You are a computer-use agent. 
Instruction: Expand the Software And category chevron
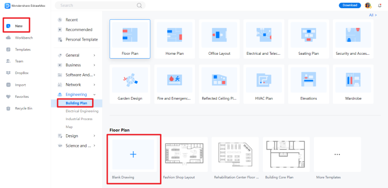94,75
